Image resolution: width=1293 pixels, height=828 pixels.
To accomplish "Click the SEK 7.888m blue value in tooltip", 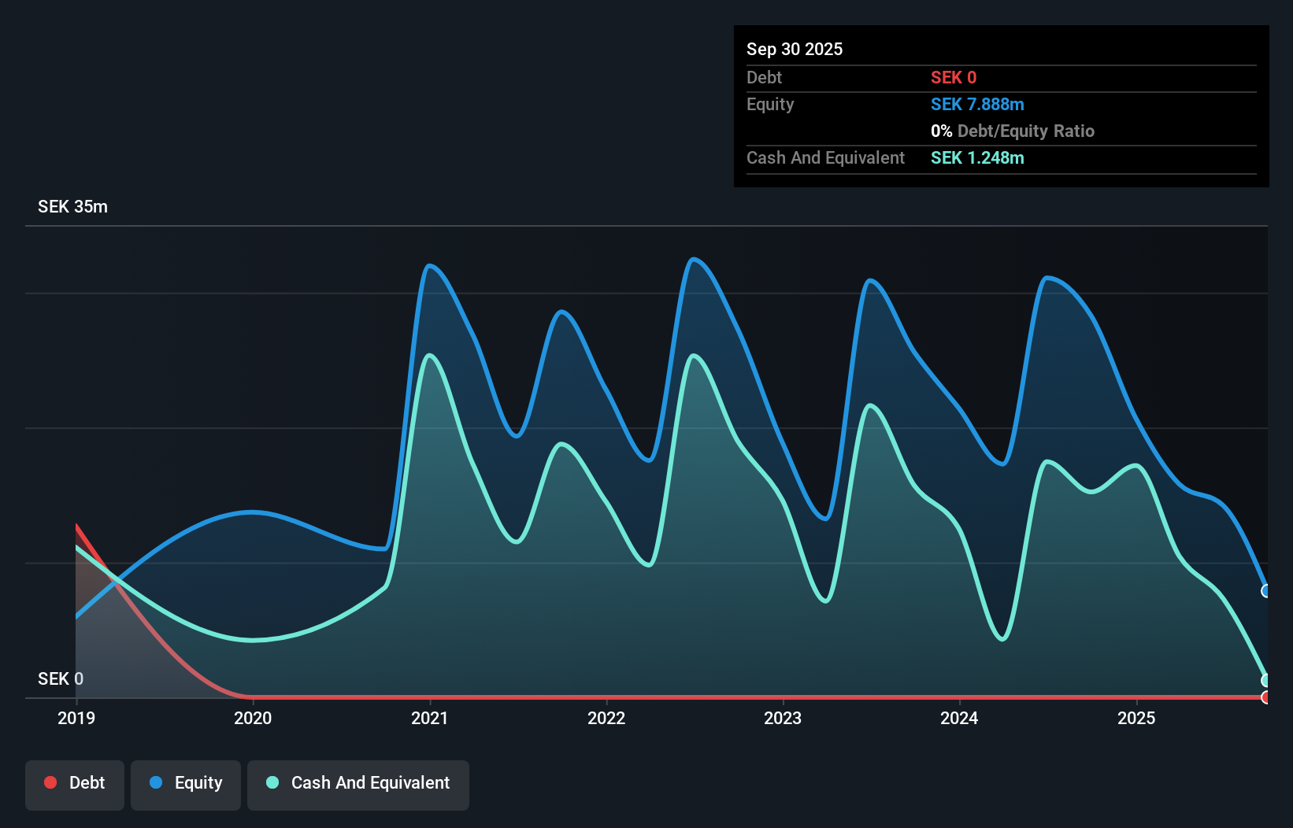I will pos(978,104).
